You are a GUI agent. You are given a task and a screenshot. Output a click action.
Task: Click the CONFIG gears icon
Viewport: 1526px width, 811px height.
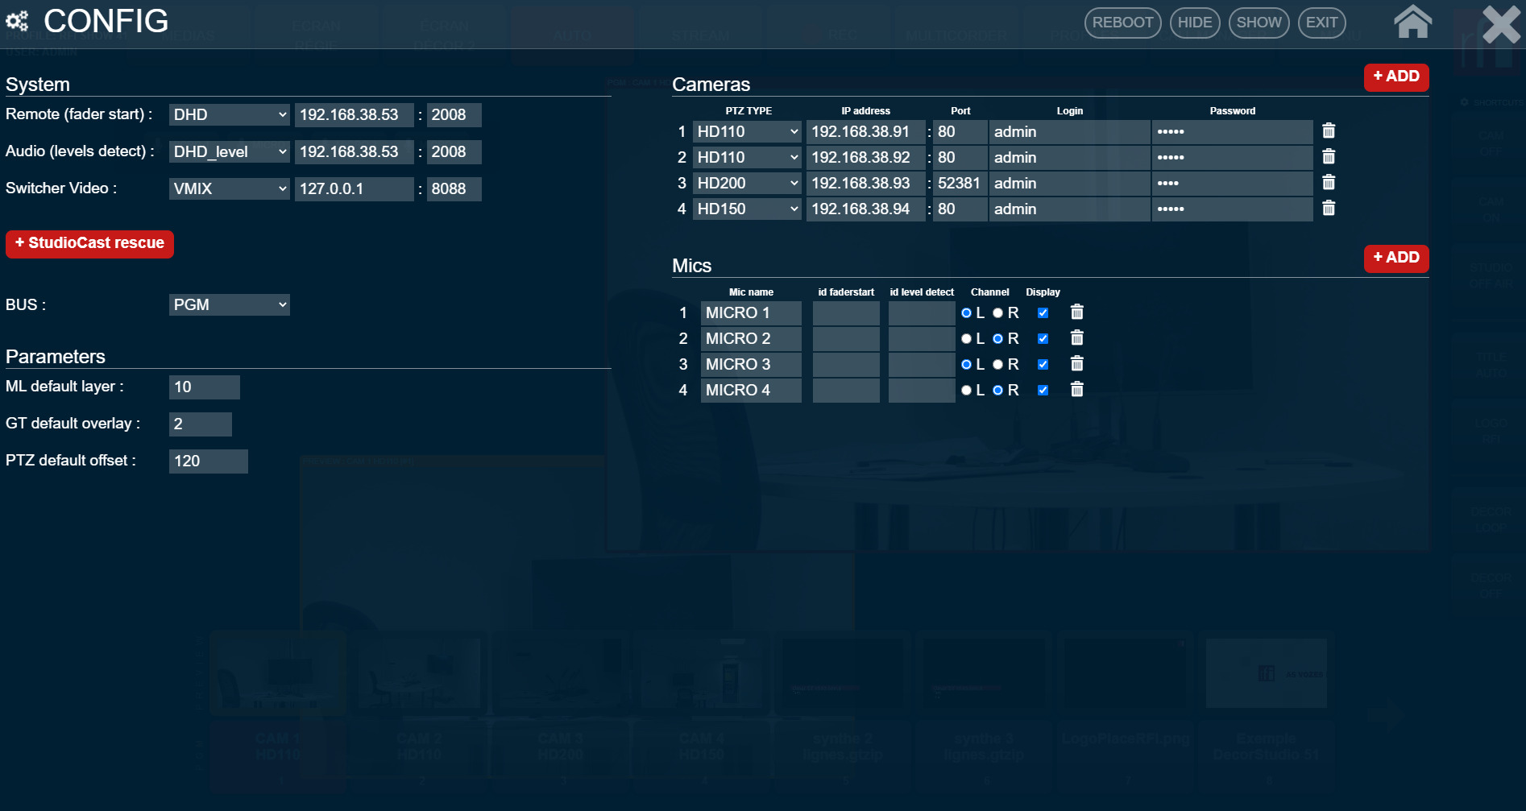17,21
